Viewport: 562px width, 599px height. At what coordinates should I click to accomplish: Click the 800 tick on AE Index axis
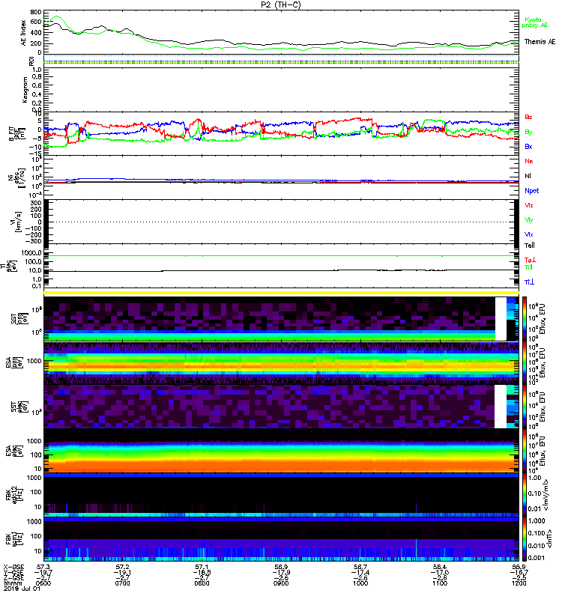tap(36, 12)
